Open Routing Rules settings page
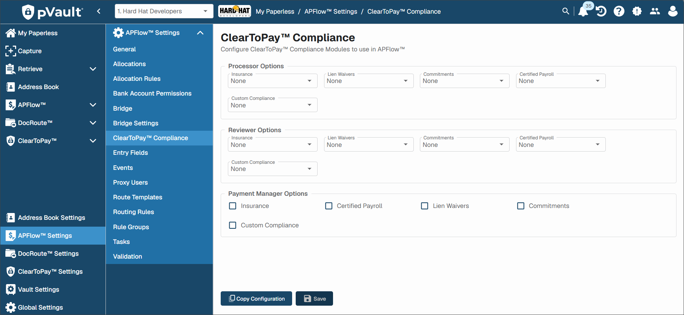The image size is (684, 315). (x=159, y=212)
